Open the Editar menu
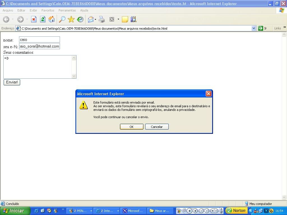The width and height of the screenshot is (287, 215). (x=21, y=10)
